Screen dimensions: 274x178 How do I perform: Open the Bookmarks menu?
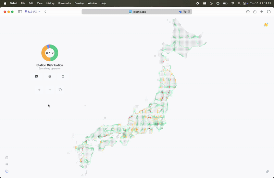point(64,3)
